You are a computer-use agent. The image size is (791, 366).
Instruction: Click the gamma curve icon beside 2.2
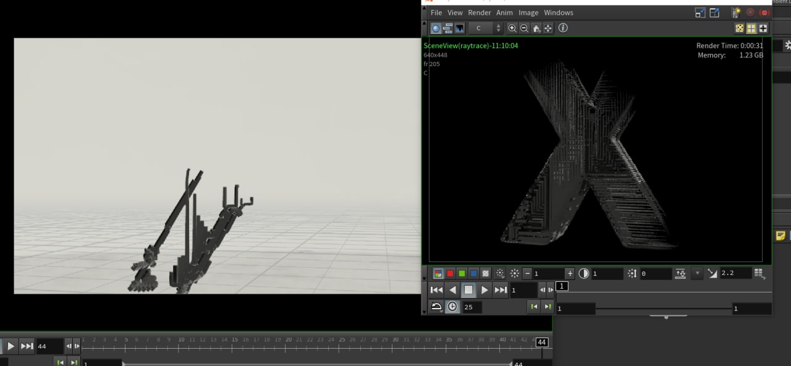713,273
